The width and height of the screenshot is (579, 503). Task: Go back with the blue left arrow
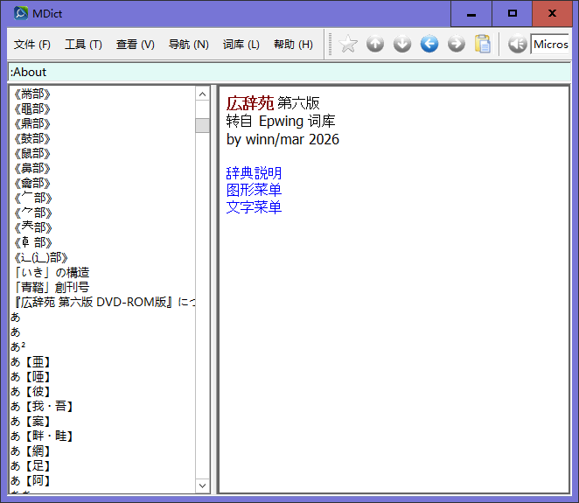[429, 44]
